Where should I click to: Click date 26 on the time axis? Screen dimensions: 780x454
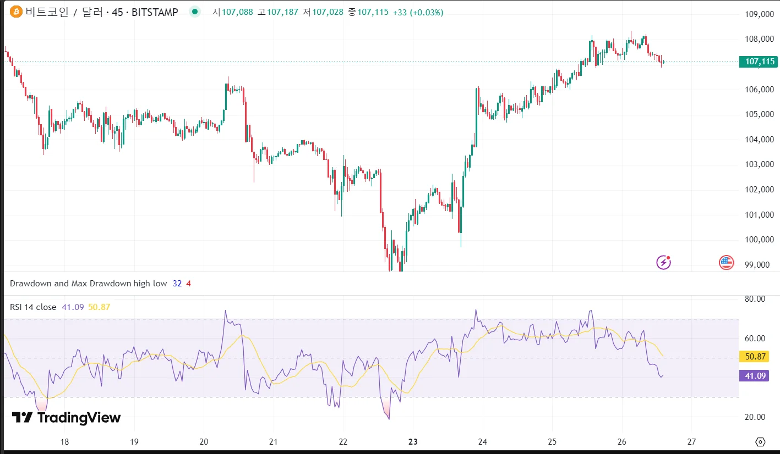[622, 441]
